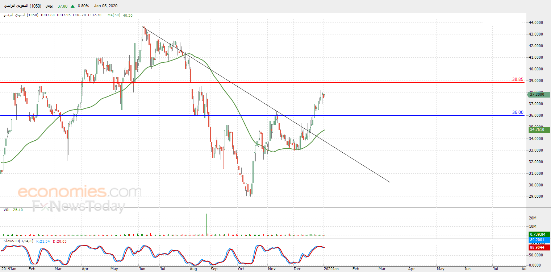Select the 0.80% change value
551x272 pixels.
tap(84, 6)
